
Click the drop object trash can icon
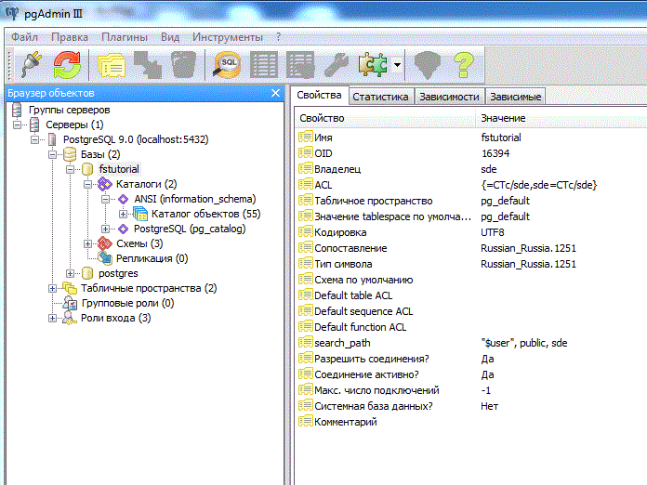point(183,65)
